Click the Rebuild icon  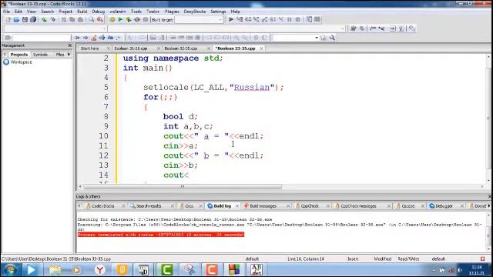137,19
